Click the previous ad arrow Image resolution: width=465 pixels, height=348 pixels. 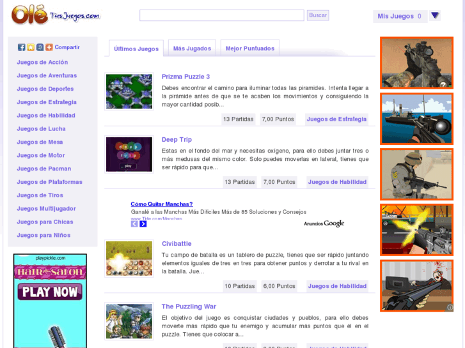[x=134, y=224]
